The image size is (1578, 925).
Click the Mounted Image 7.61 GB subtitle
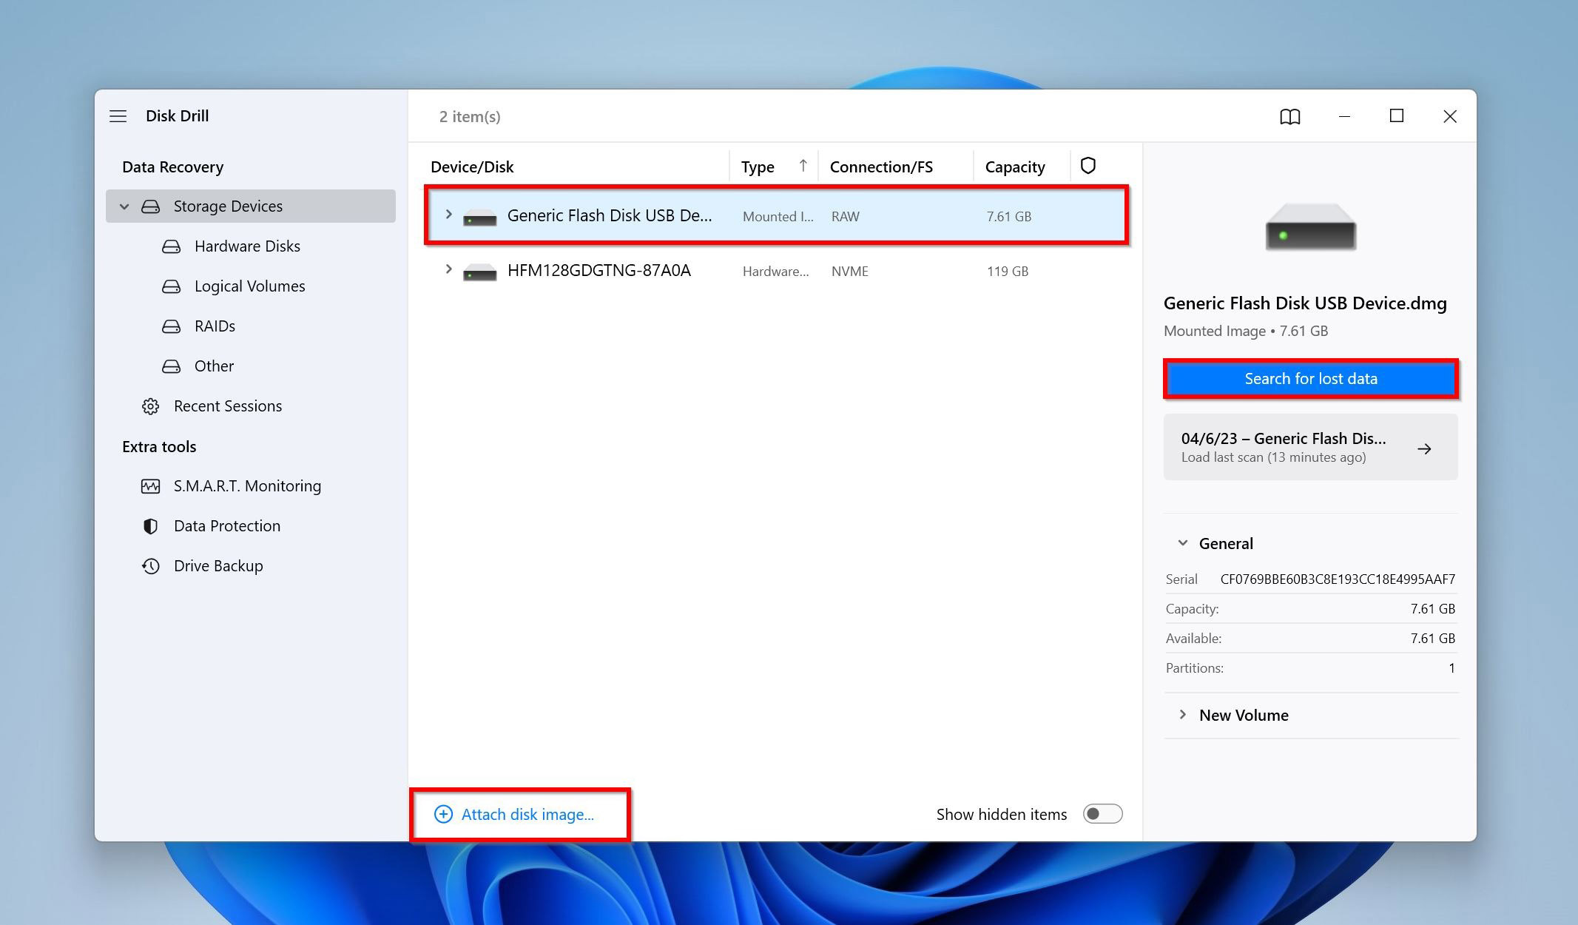[x=1246, y=331]
